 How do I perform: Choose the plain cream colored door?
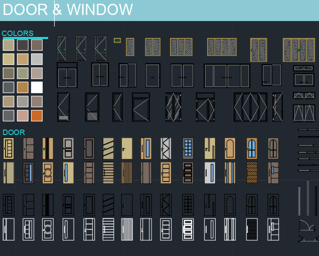tap(127, 148)
